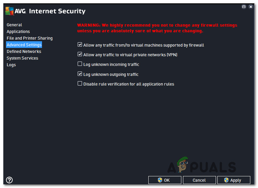The image size is (258, 188).
Task: Apply the firewall settings
Action: point(234,180)
